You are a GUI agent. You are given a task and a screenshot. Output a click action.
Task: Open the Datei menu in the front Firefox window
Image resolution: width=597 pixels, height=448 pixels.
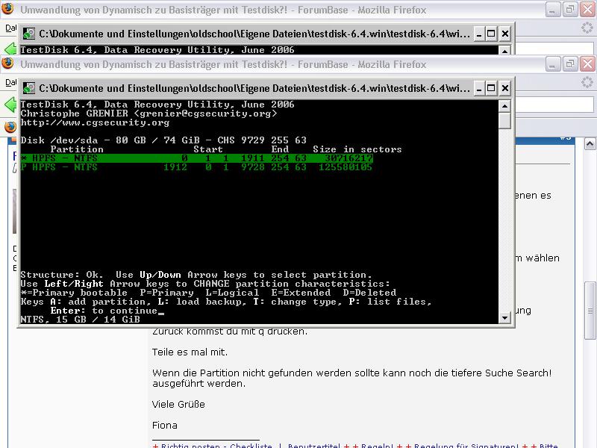click(x=11, y=82)
